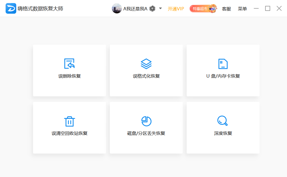Select the 误格式化恢复 layers icon

click(x=146, y=64)
